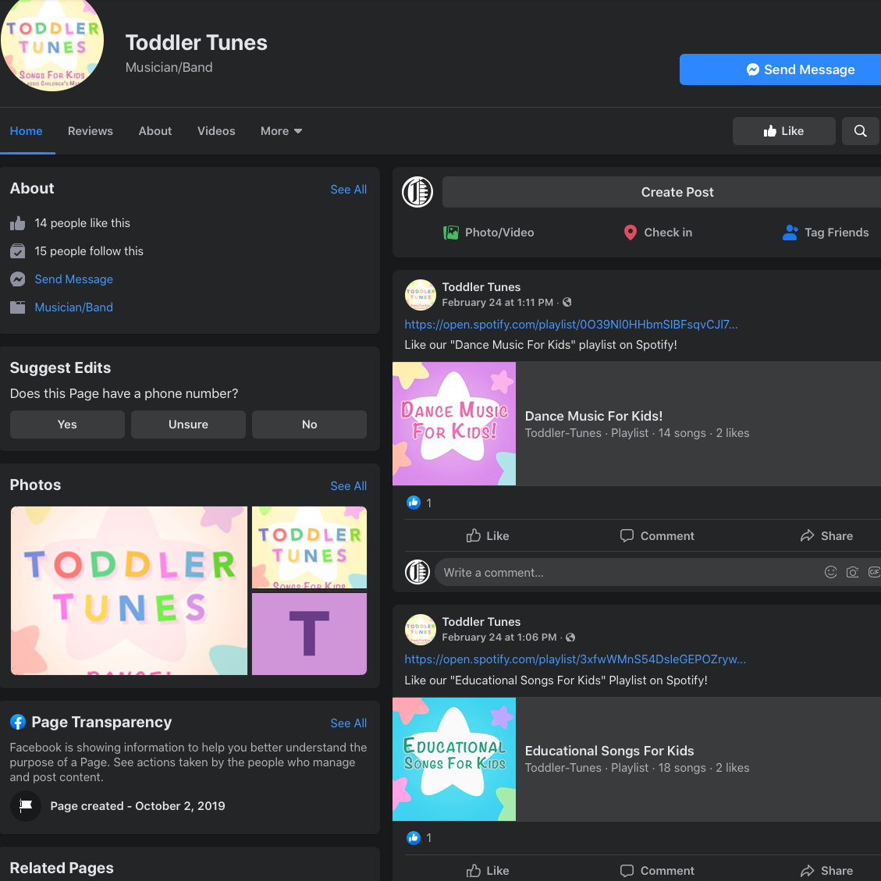Open the purple T photo thumbnail
Screen dimensions: 881x881
(x=309, y=634)
